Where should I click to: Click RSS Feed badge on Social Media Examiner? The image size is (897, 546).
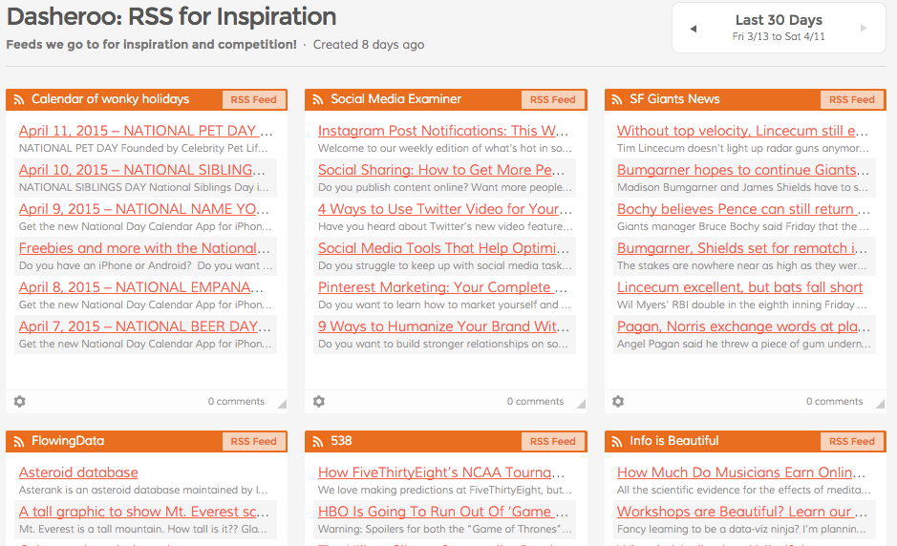click(x=552, y=99)
